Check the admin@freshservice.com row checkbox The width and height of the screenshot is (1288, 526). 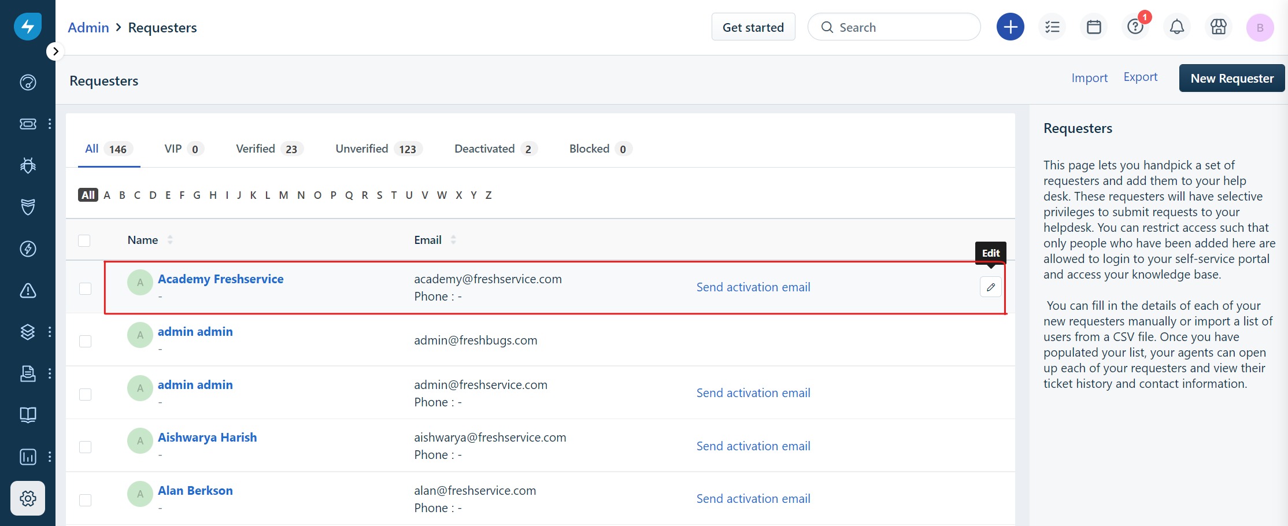[x=85, y=394]
